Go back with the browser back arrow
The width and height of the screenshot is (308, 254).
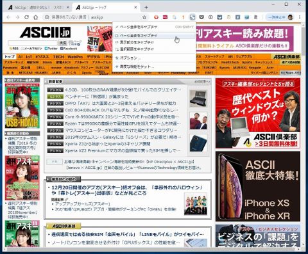click(x=8, y=17)
